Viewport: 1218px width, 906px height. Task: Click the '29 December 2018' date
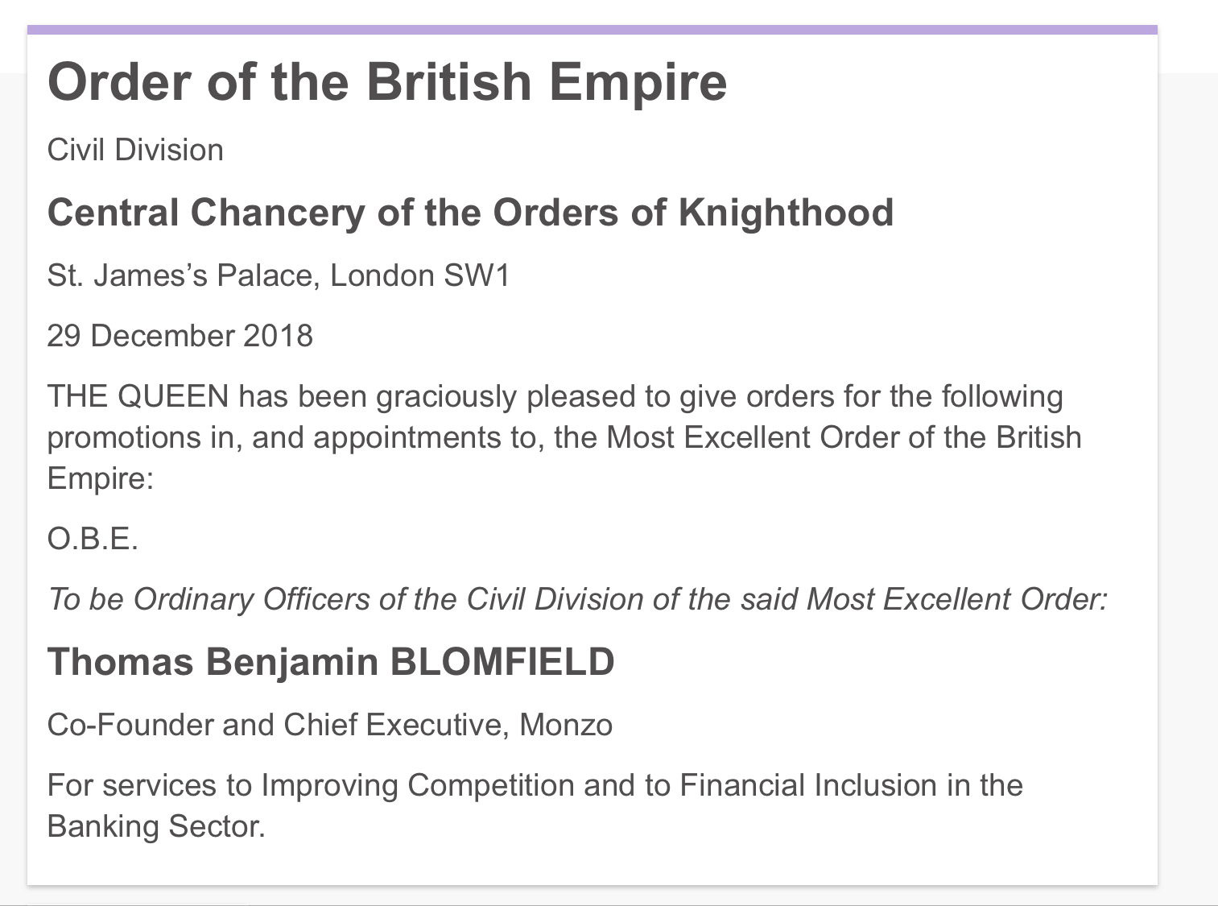(180, 336)
